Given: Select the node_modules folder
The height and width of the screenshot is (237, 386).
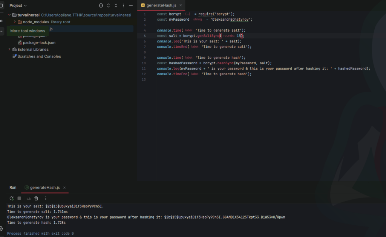Looking at the screenshot, I should pyautogui.click(x=36, y=22).
